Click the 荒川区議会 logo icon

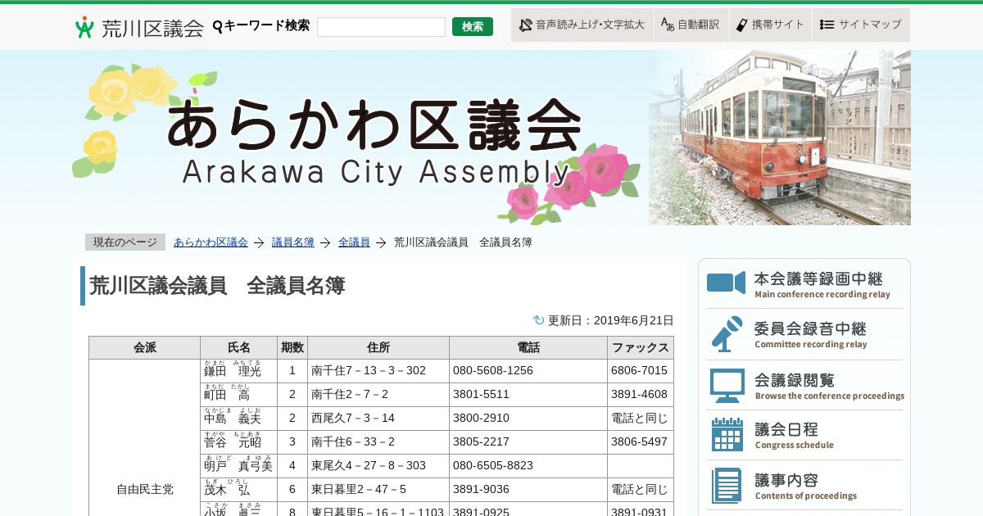click(x=84, y=27)
